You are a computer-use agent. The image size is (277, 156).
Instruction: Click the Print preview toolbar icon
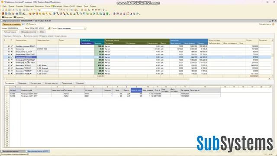[x=28, y=10]
